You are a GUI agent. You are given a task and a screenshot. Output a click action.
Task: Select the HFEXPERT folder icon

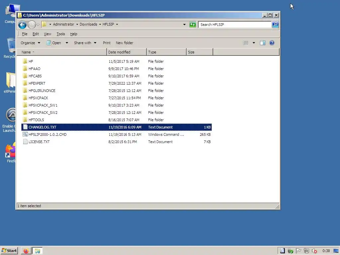25,83
